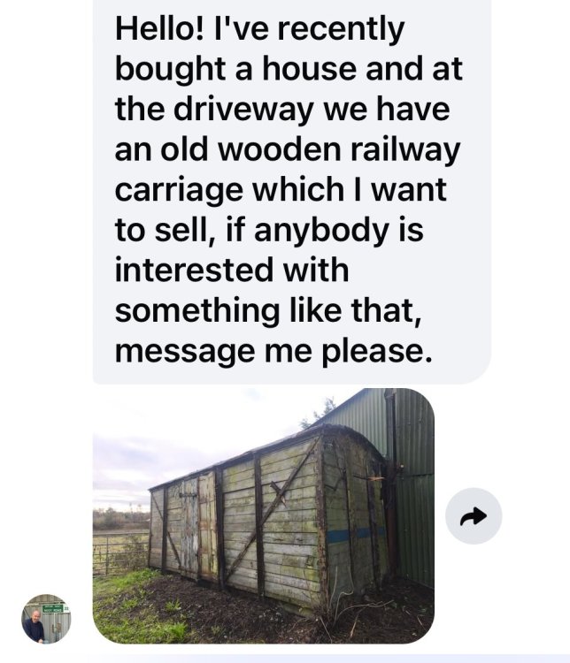Click "carriage which I want" text line
The width and height of the screenshot is (570, 663).
281,190
